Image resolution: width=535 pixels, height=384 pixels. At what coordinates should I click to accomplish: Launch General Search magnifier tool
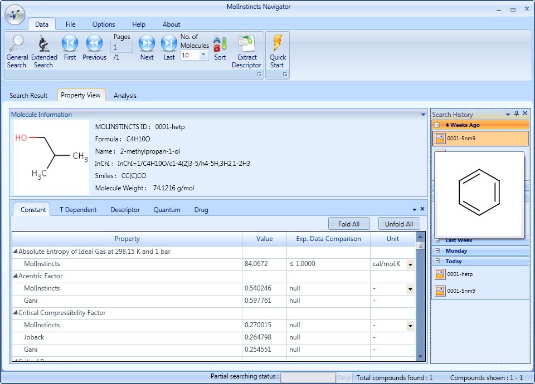(17, 52)
